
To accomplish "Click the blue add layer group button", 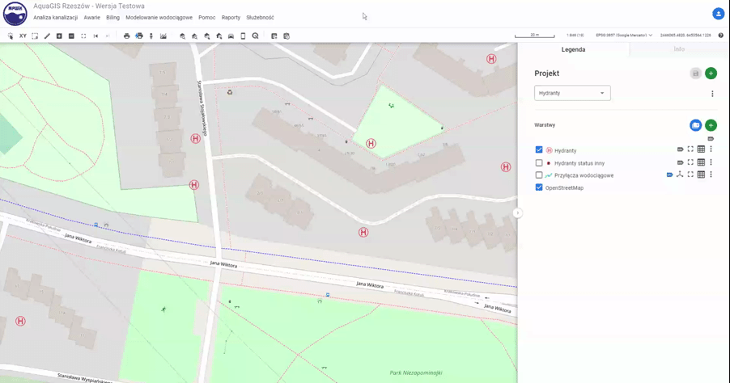I will [695, 125].
